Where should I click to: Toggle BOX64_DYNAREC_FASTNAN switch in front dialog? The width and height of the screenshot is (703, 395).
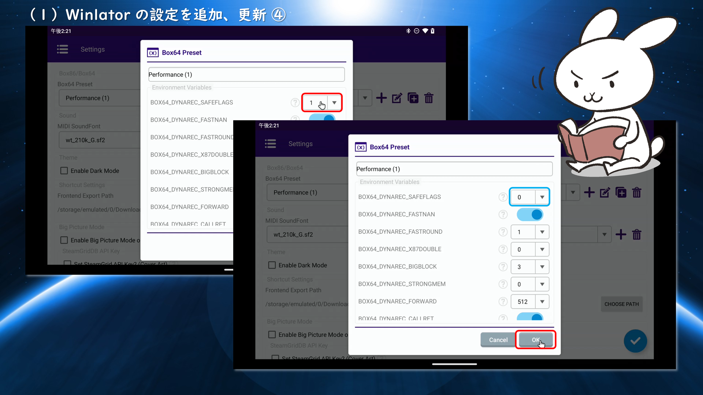point(530,215)
